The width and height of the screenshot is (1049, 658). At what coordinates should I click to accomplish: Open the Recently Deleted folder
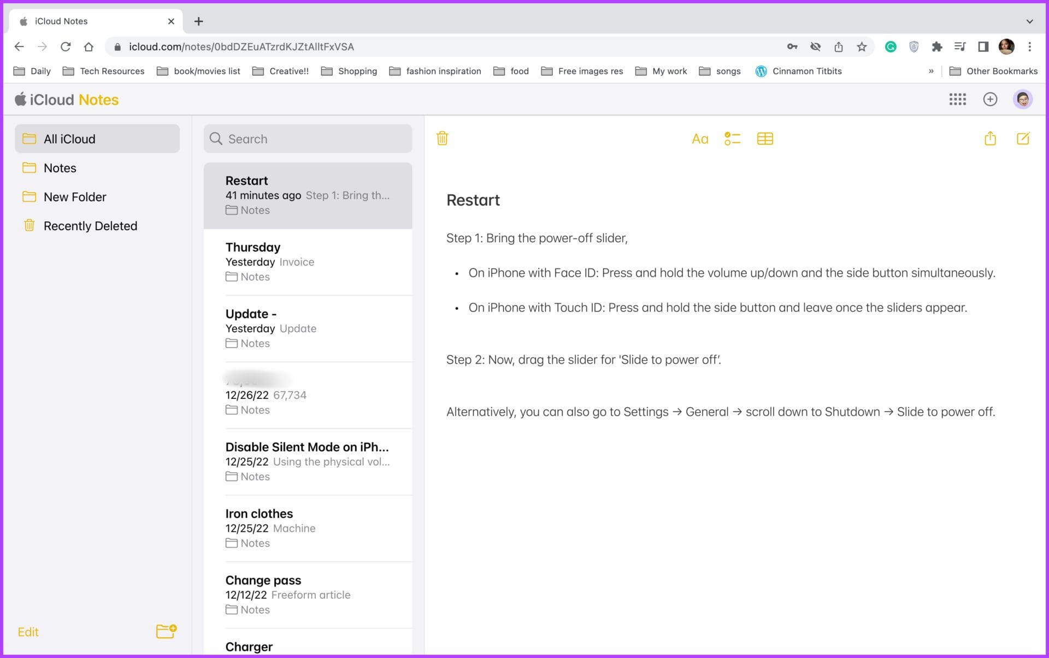click(x=90, y=226)
